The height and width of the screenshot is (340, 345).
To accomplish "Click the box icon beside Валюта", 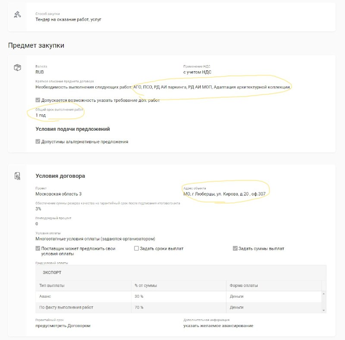I will point(17,67).
